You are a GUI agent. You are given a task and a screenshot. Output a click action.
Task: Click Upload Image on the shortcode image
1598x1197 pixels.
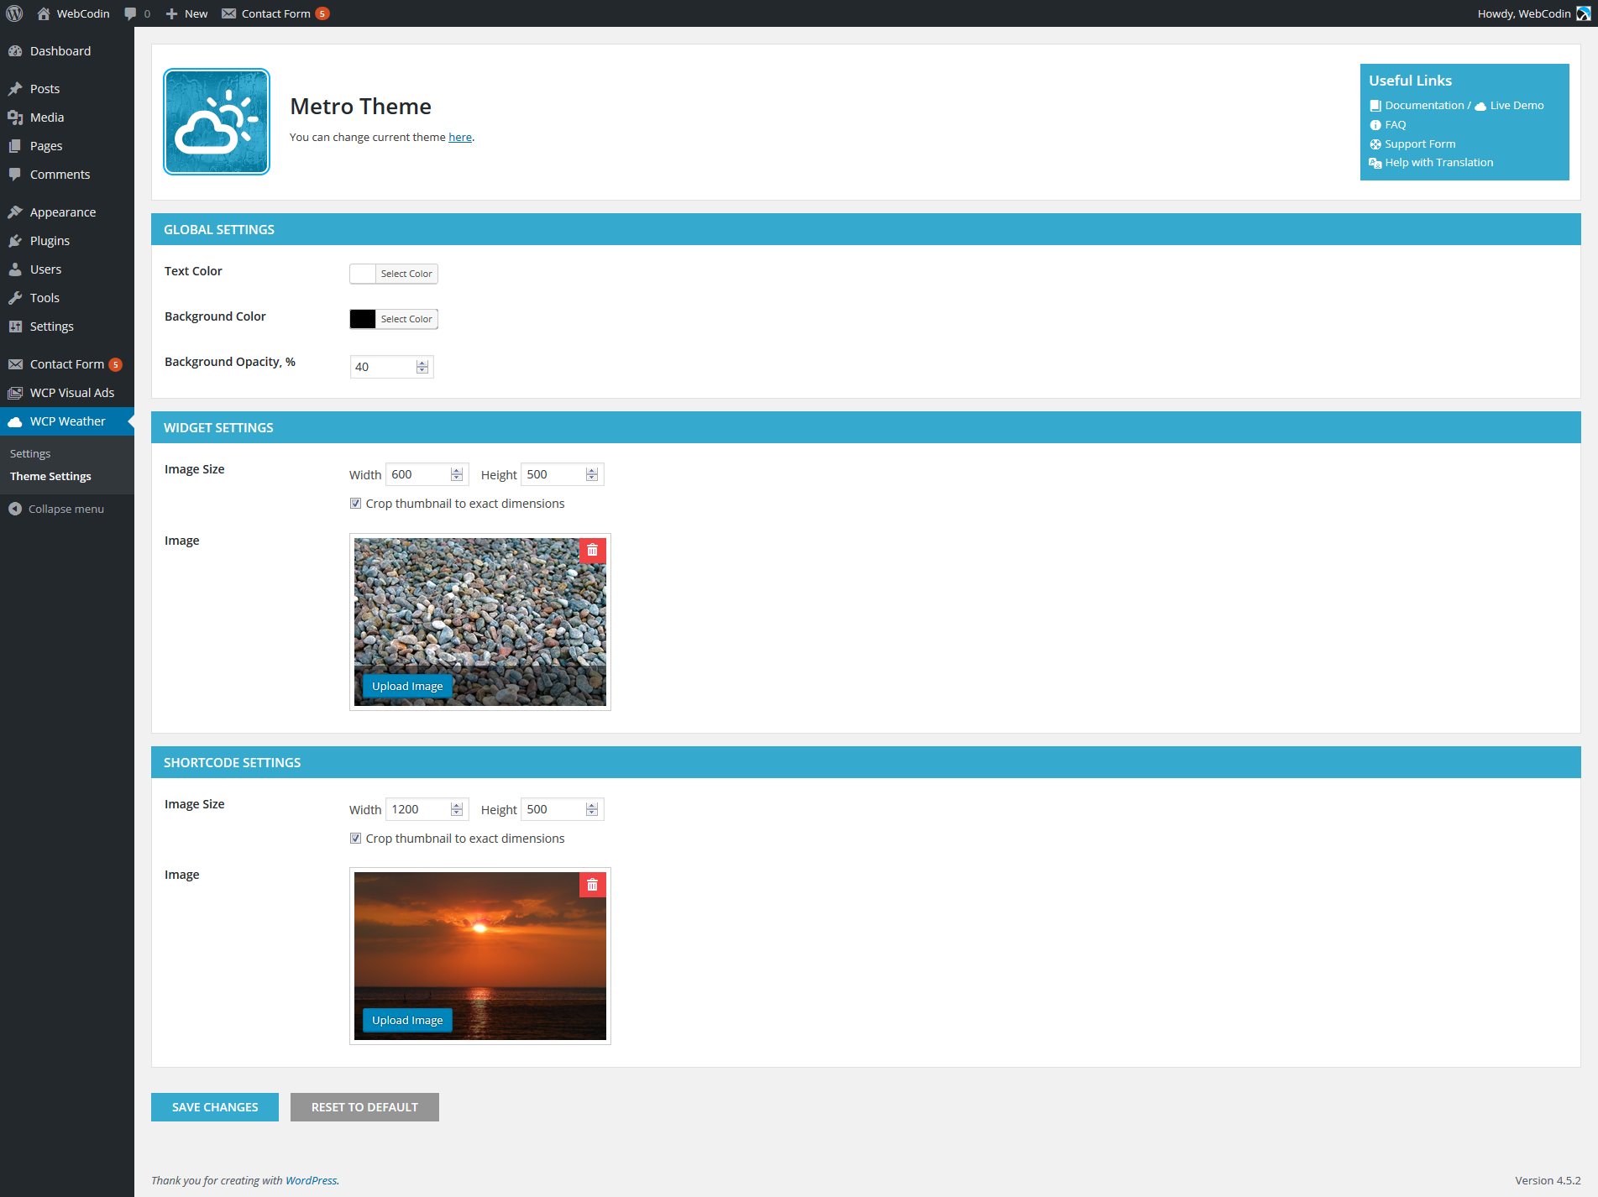click(407, 1020)
